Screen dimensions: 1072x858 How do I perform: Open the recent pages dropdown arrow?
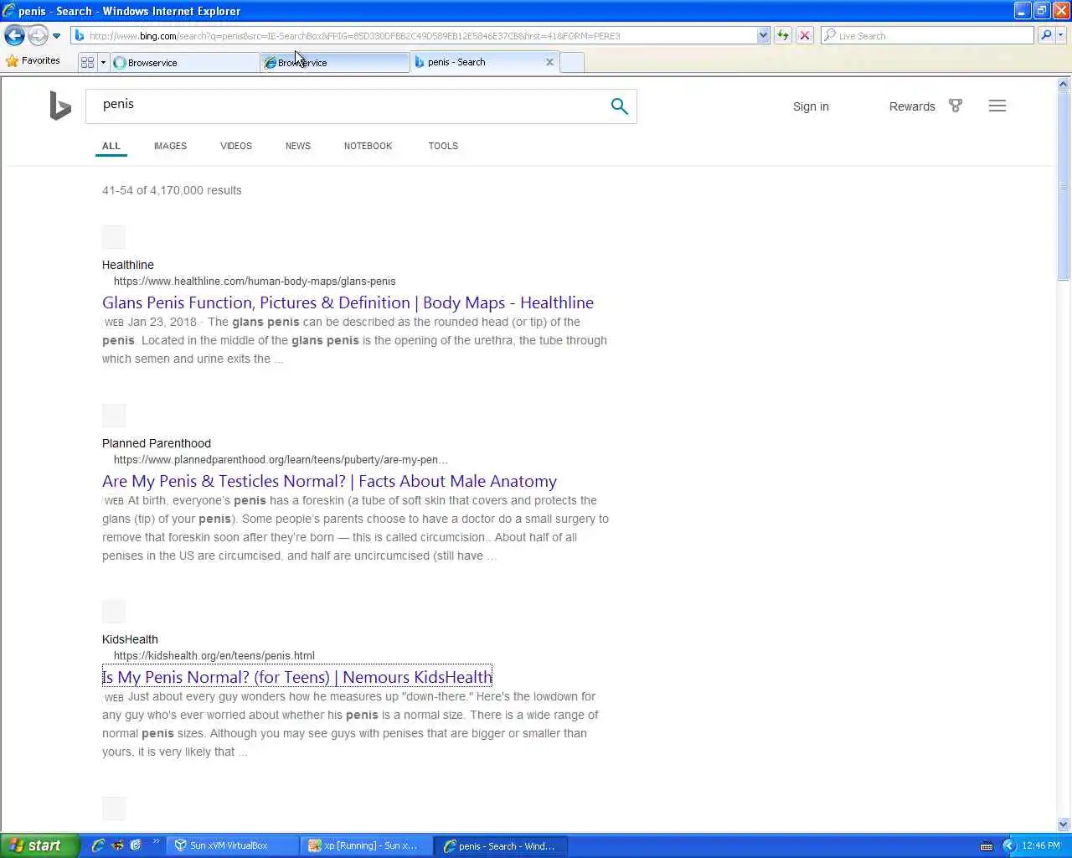point(56,36)
